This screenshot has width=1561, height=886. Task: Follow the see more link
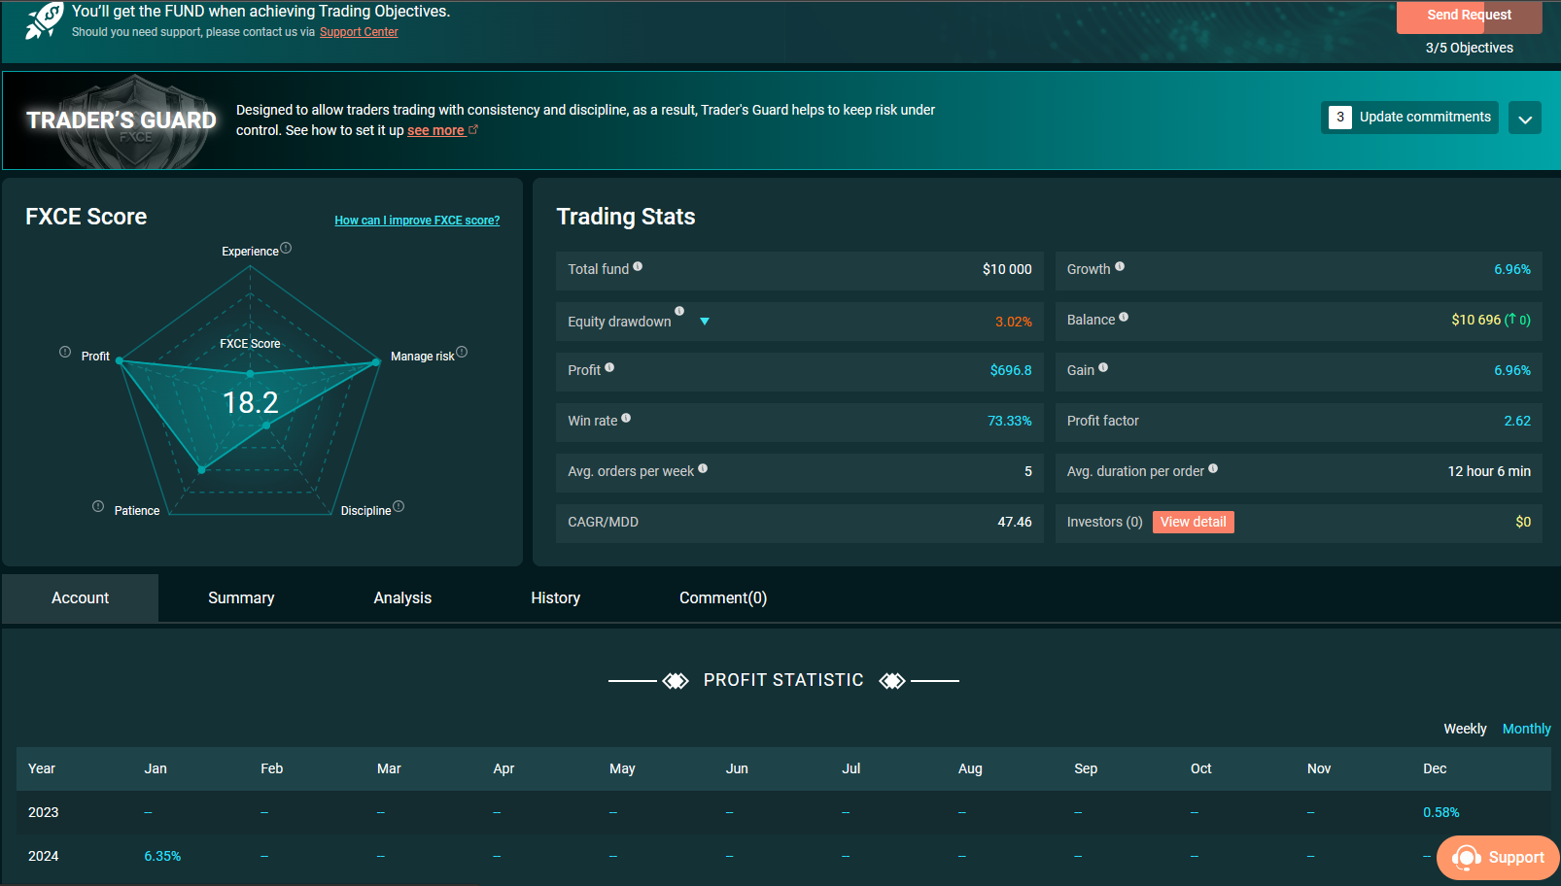point(435,130)
